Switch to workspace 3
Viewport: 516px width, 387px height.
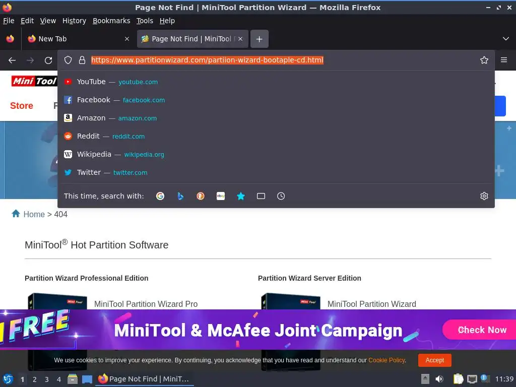(47, 379)
